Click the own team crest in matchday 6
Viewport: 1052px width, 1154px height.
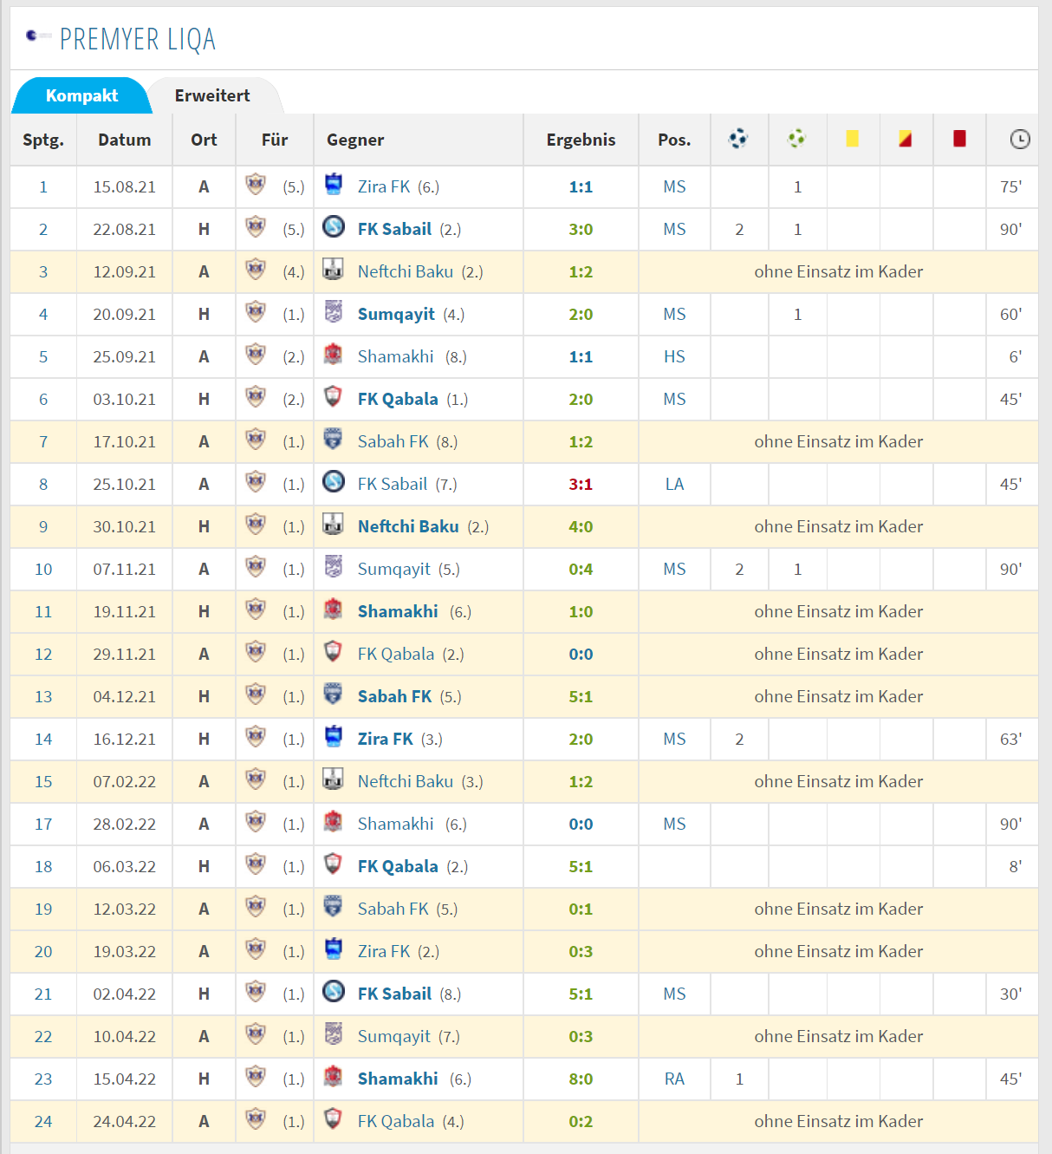256,396
